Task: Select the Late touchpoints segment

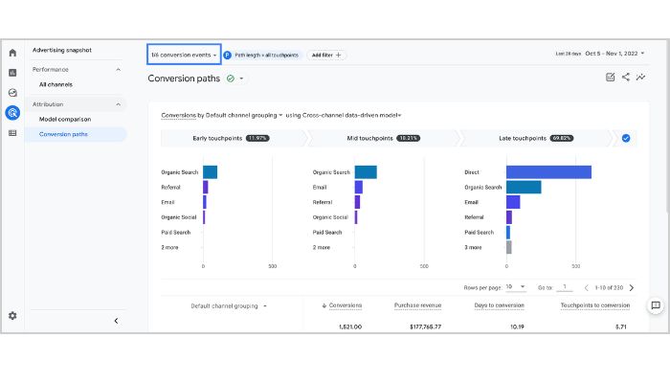Action: (536, 139)
